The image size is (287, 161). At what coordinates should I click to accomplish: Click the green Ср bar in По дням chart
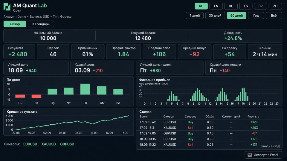(52, 92)
